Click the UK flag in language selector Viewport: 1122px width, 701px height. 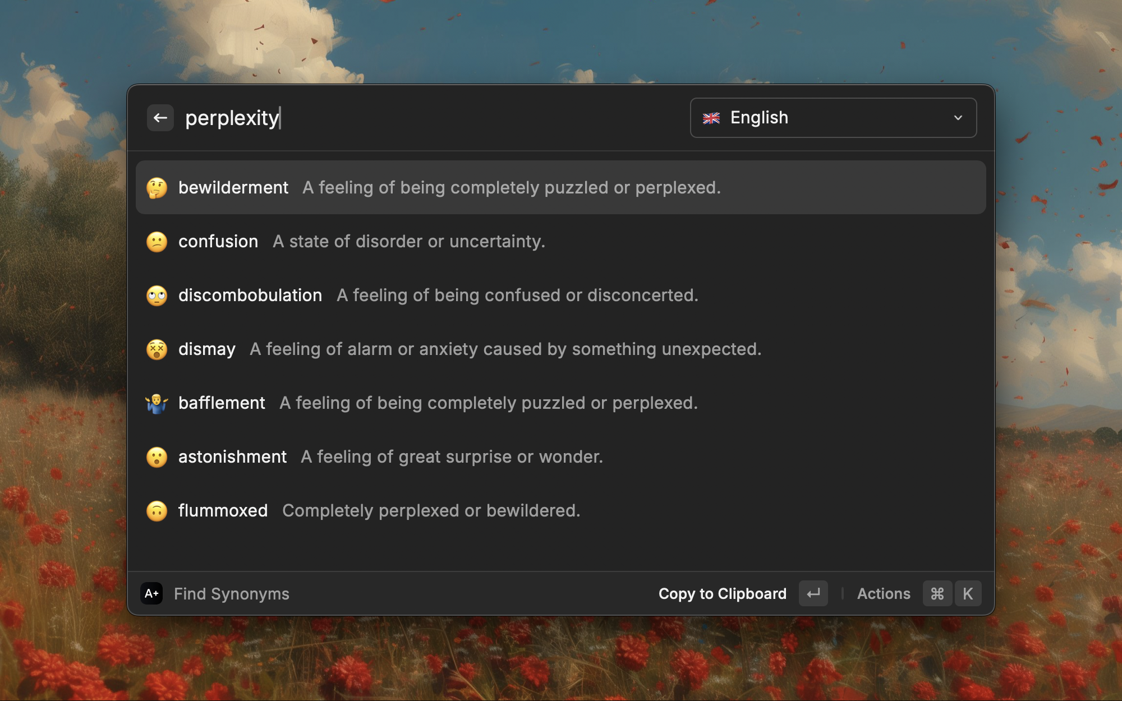(711, 118)
